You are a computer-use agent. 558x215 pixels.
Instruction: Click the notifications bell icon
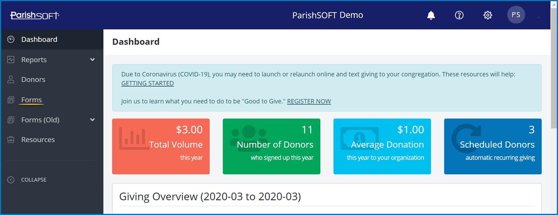pos(431,15)
